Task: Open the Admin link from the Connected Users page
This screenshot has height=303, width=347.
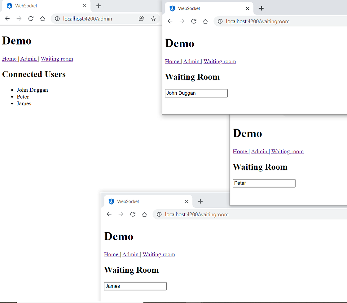Action: click(x=29, y=58)
